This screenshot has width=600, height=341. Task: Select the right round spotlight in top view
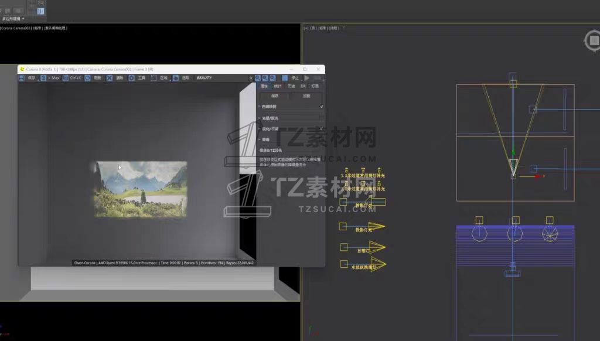pos(550,233)
